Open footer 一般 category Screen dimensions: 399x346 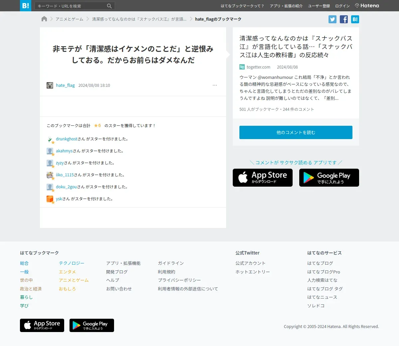tap(24, 272)
